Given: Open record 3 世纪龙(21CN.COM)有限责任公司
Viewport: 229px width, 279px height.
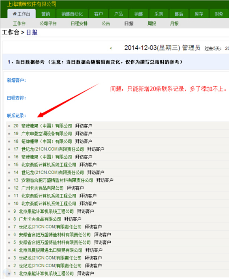Looking at the screenshot, I should point(50,258).
